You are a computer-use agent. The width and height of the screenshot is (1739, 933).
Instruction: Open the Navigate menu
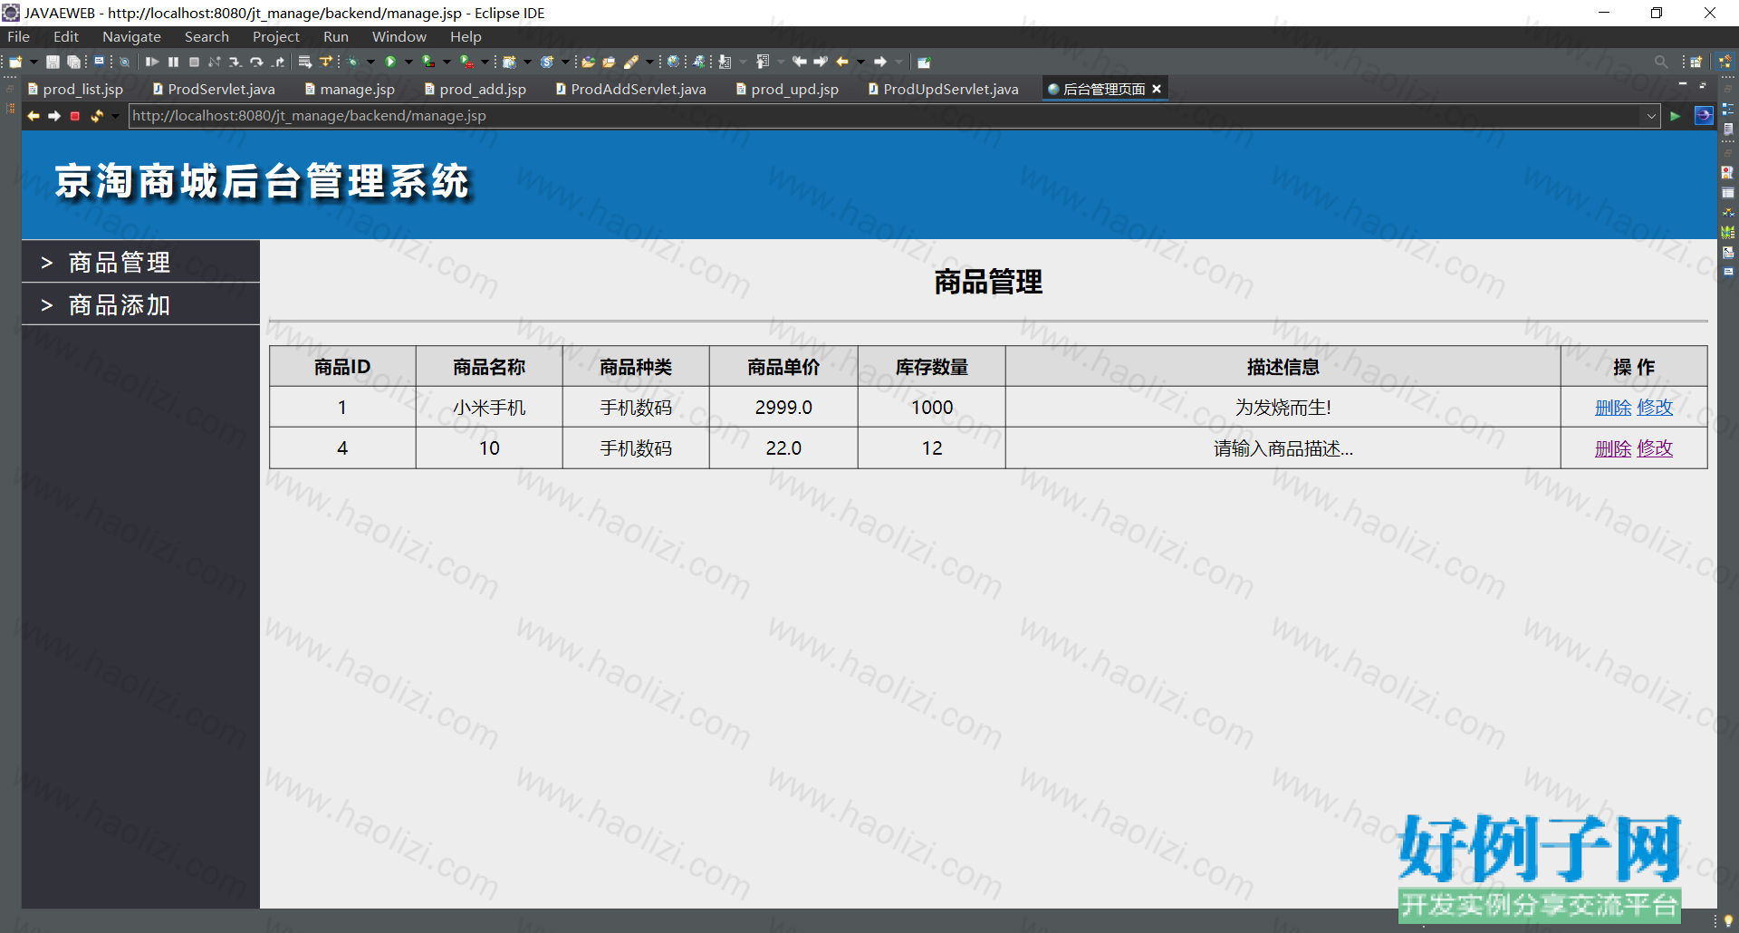coord(131,36)
